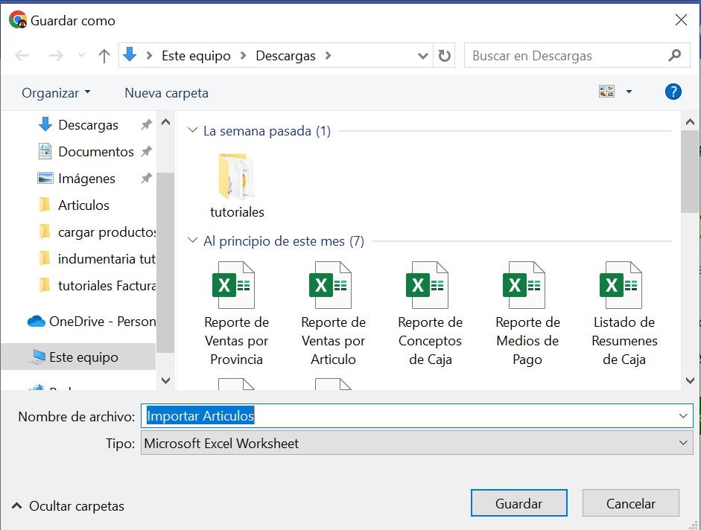Viewport: 701px width, 530px height.
Task: Select Este equipo in navigation pane
Action: point(83,357)
